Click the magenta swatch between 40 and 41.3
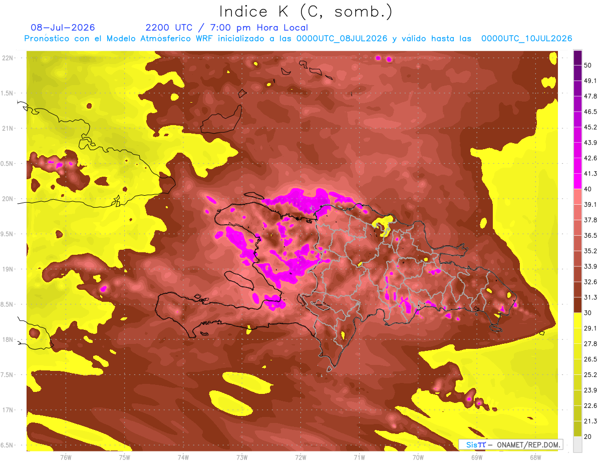 [577, 180]
